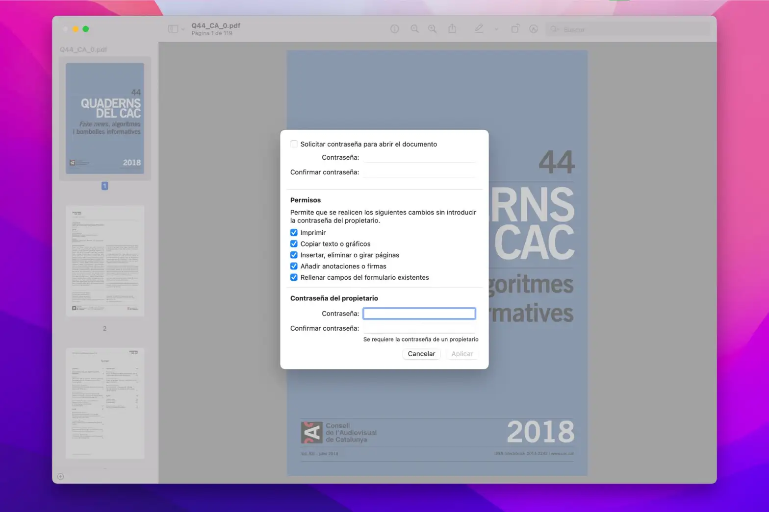Screen dimensions: 769x512
Task: Click the owner Confirmar contraseña field
Action: tap(419, 328)
